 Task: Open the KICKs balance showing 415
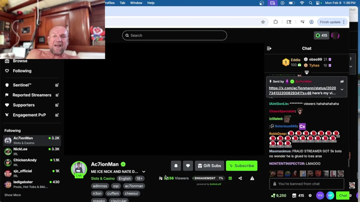click(x=321, y=35)
